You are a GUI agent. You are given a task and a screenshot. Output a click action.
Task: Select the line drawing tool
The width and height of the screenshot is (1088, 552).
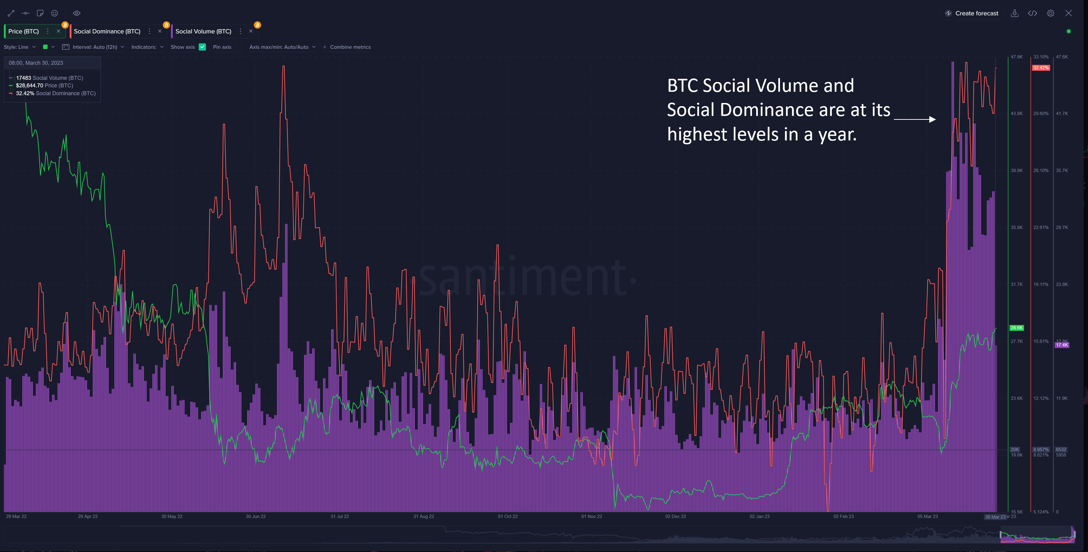pyautogui.click(x=11, y=14)
